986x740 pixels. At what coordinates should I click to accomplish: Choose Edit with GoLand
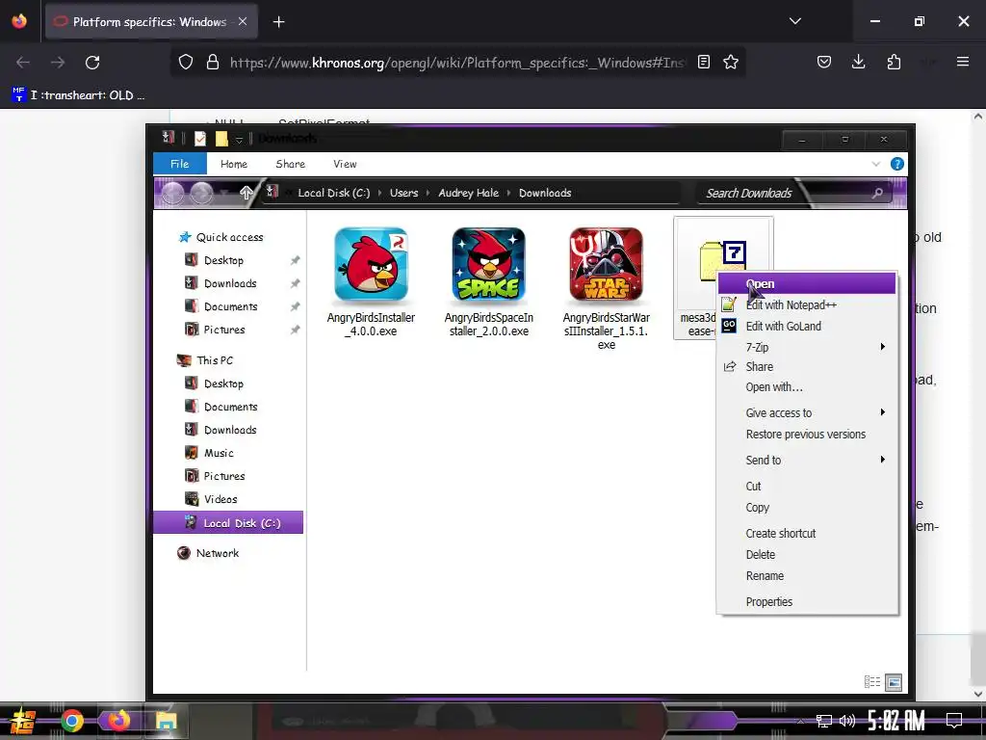(808, 326)
